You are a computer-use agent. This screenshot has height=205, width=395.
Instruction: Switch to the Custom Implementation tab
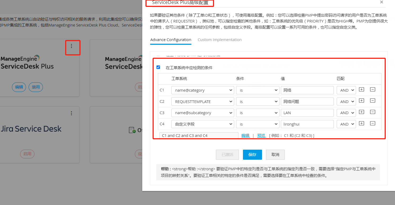220,40
